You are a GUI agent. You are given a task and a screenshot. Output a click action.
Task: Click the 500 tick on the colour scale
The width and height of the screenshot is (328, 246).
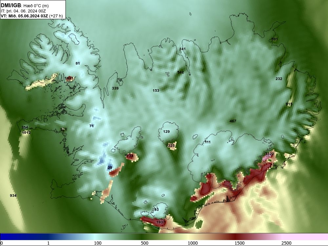point(145,243)
